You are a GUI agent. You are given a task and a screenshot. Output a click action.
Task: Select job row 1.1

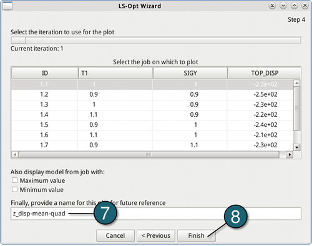[x=152, y=84]
